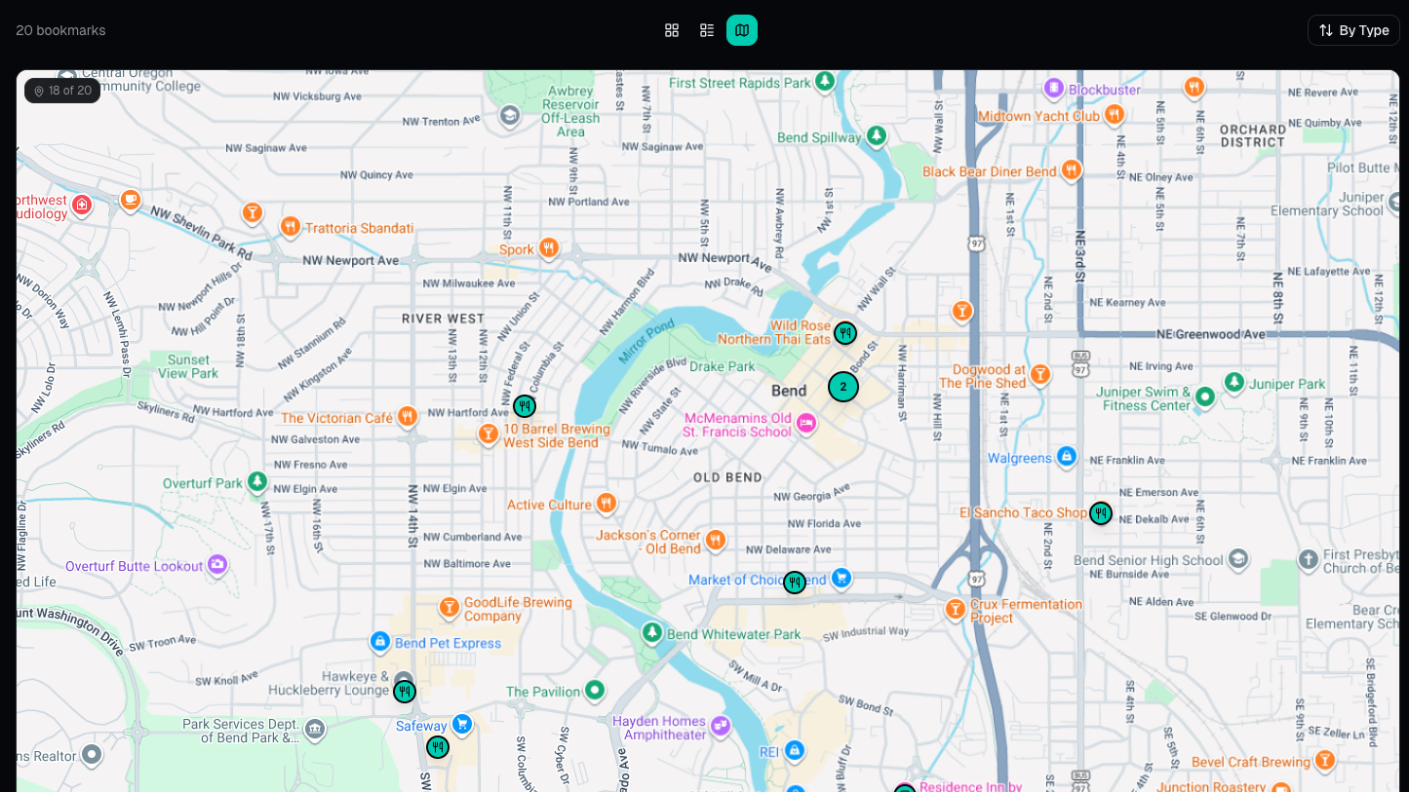Screen dimensions: 1409x792
Task: Switch to grid view
Action: pos(672,30)
